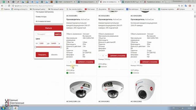Add AC-D3121IR1 to the cart

(x=117, y=56)
